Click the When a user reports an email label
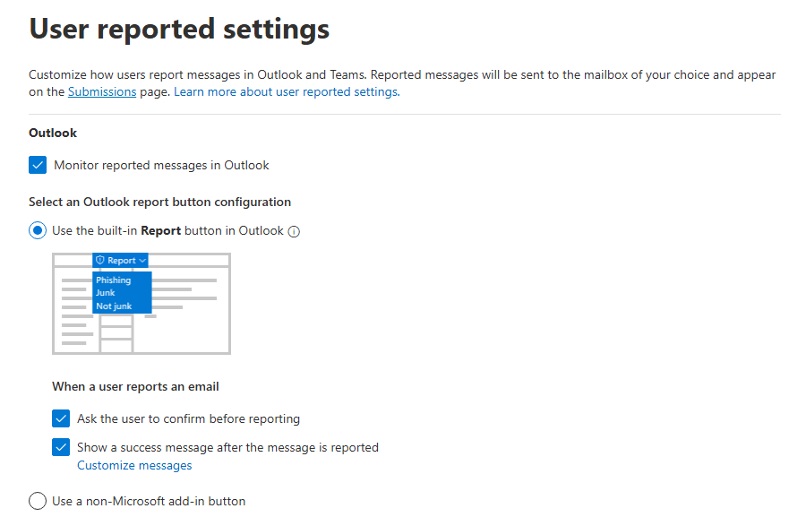 (135, 386)
